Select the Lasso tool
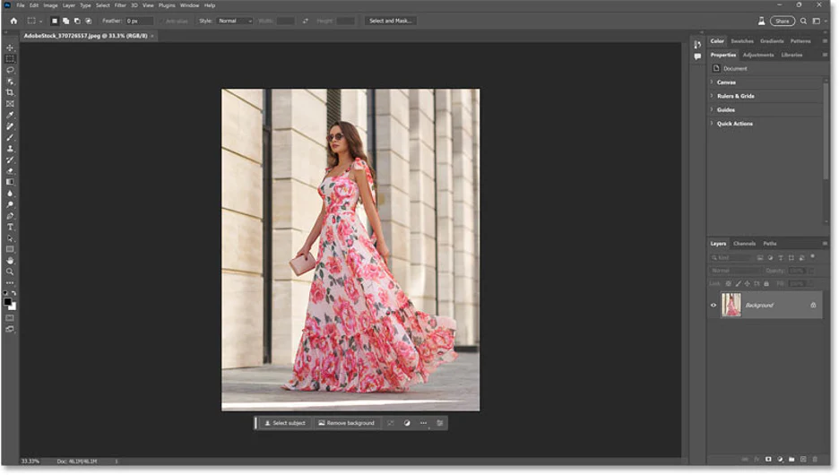 [x=10, y=70]
